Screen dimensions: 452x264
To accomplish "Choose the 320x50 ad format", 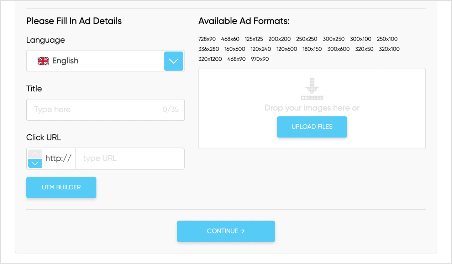I will [x=364, y=49].
